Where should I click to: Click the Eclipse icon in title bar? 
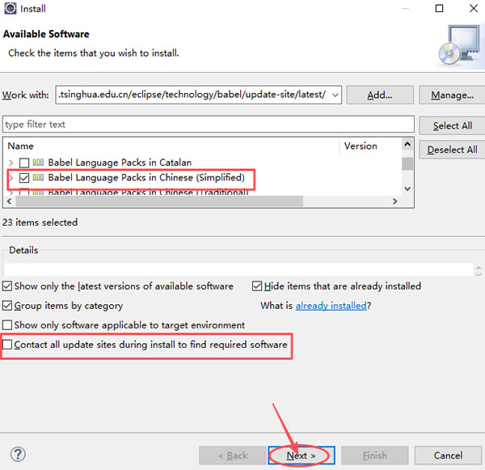(x=11, y=9)
